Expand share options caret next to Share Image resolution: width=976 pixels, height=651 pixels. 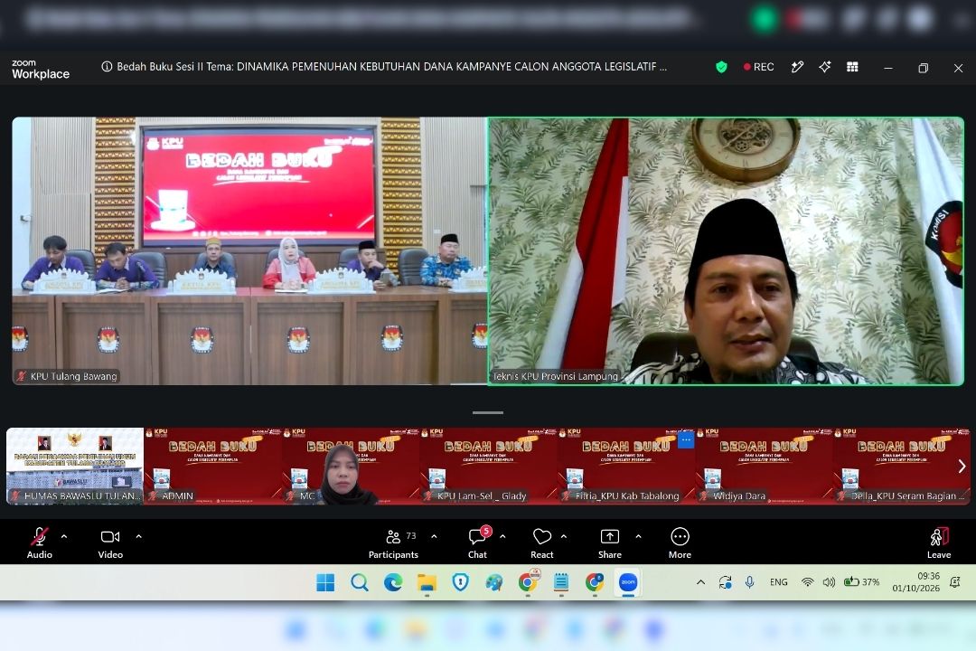(638, 536)
